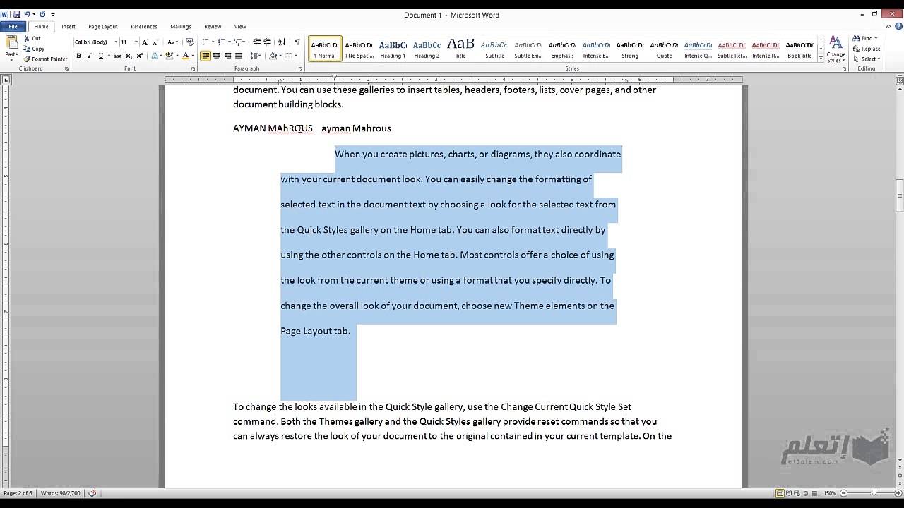
Task: Click the proofing errors status icon
Action: pos(92,493)
